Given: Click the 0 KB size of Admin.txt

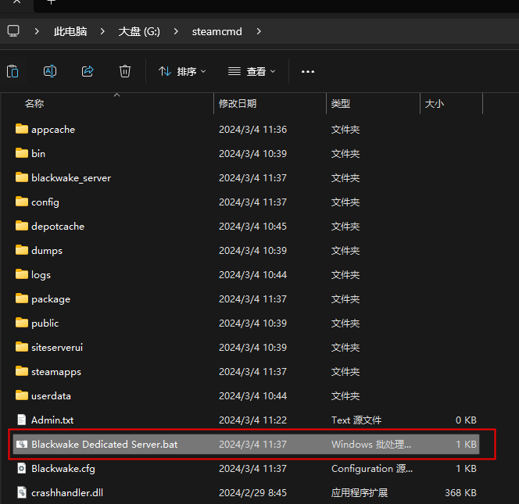Looking at the screenshot, I should pyautogui.click(x=466, y=420).
